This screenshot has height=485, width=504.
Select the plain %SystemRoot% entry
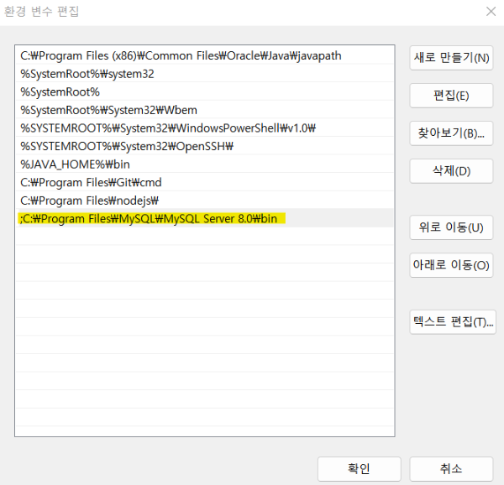[205, 91]
